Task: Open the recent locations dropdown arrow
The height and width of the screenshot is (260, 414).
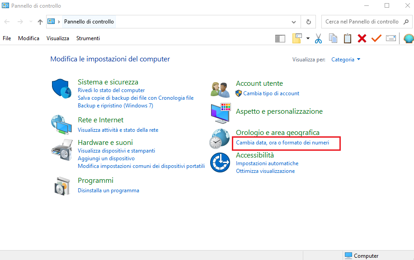Action: click(31, 22)
